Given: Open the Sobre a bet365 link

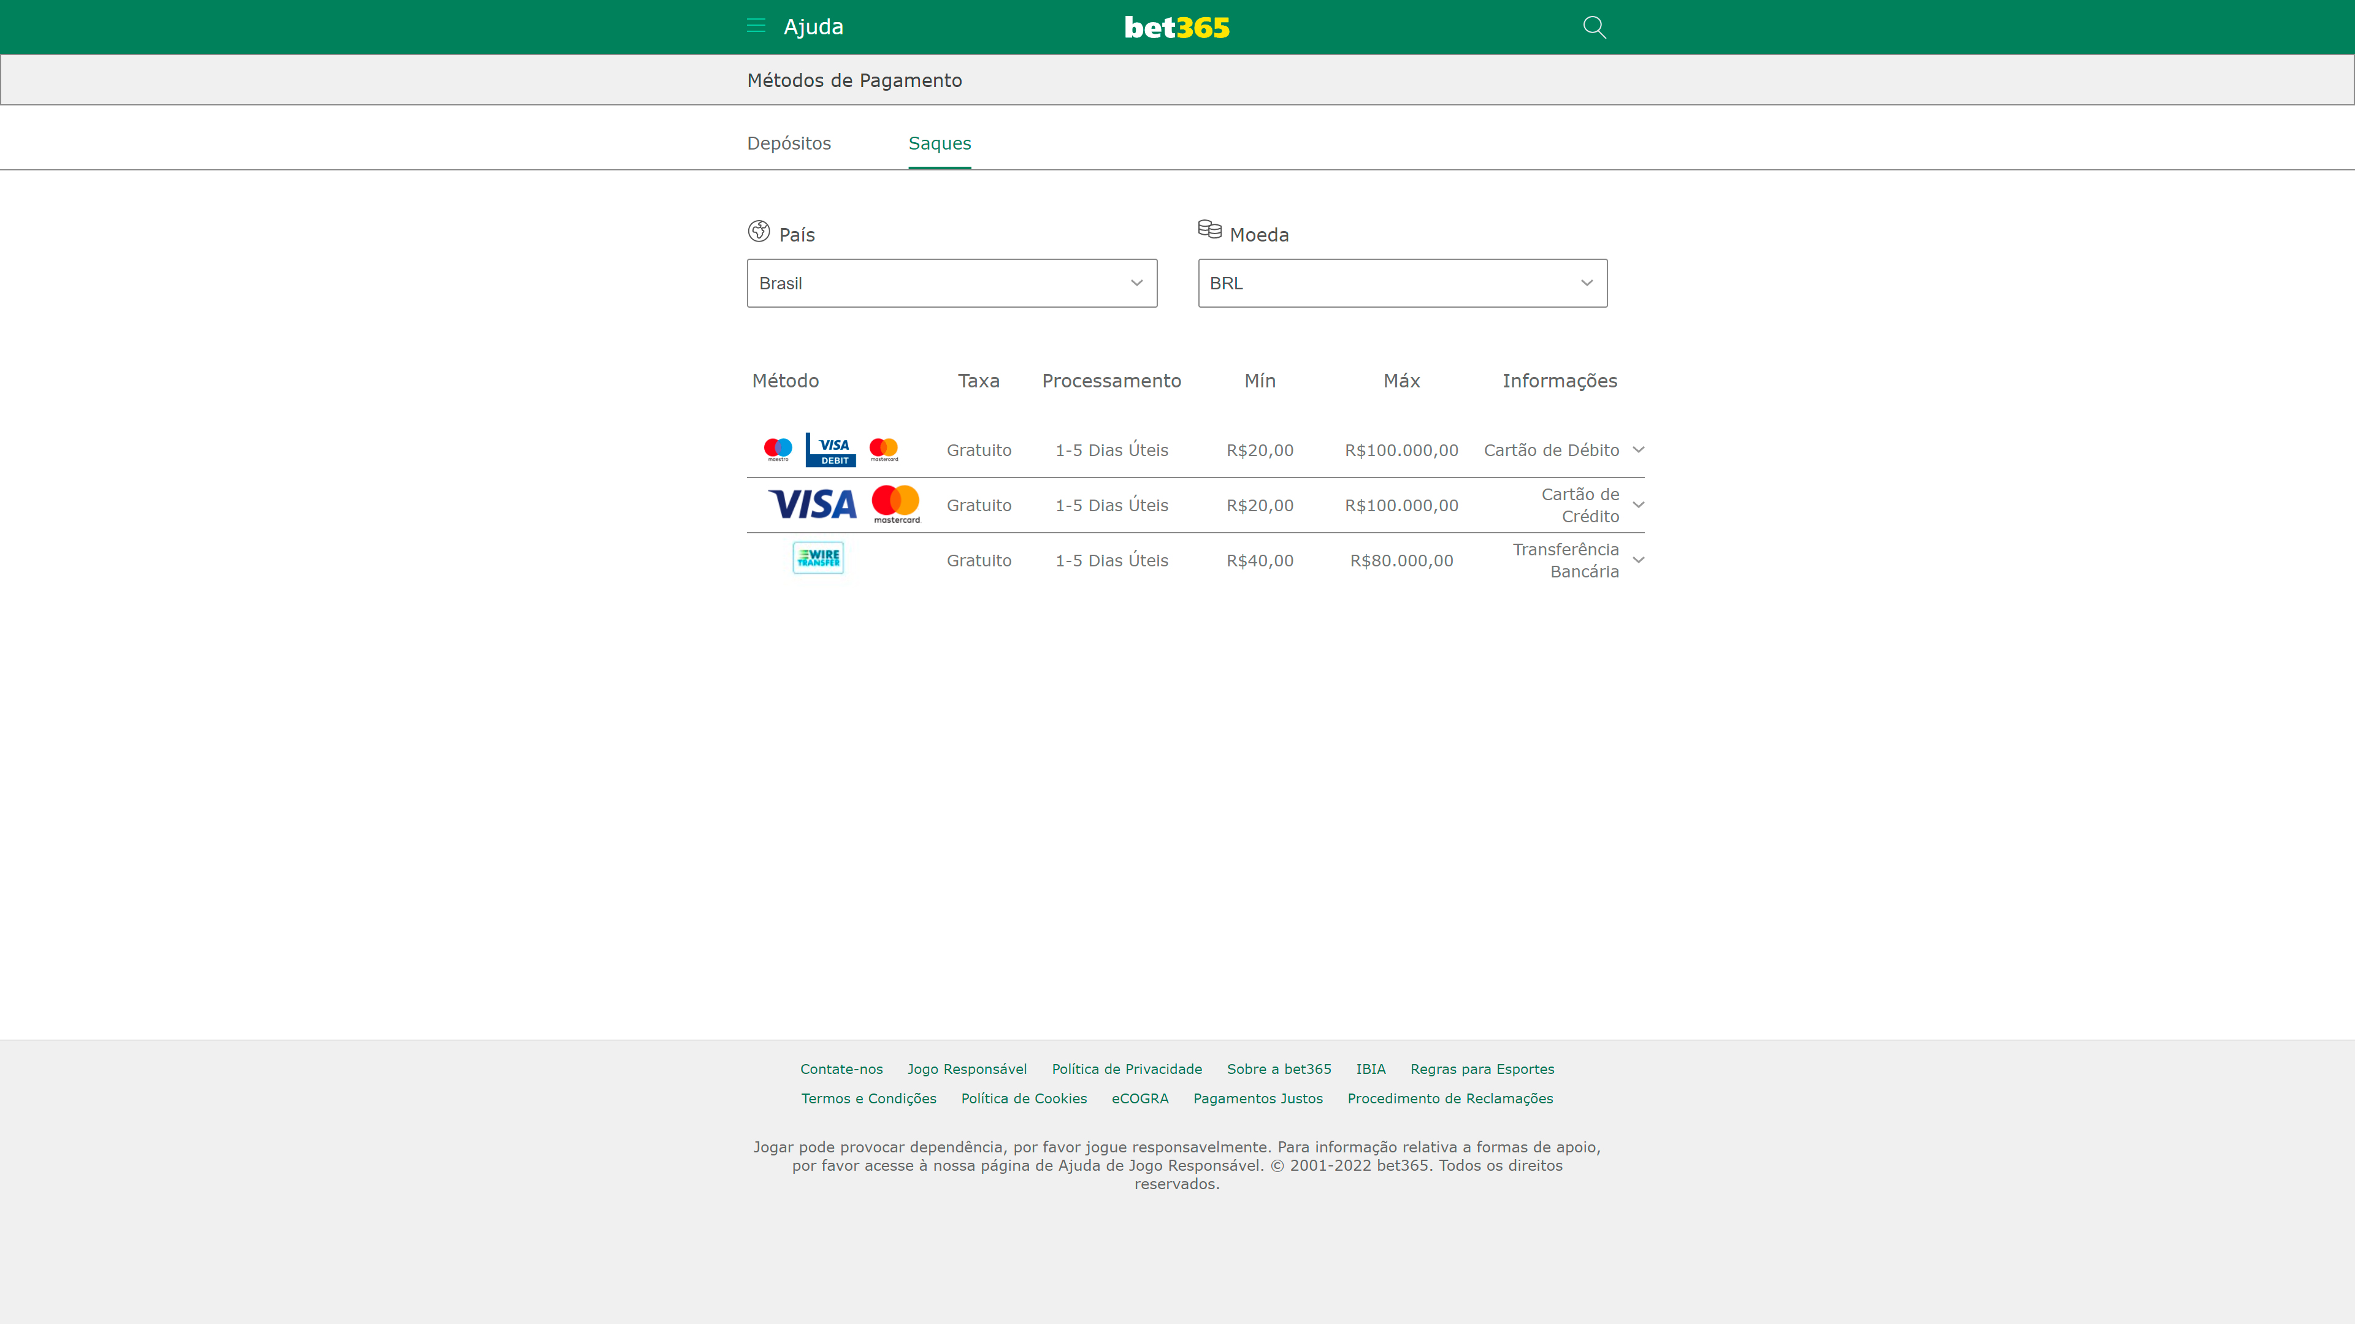Looking at the screenshot, I should pos(1279,1069).
